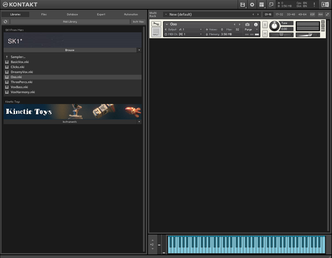
Task: Click the SK1 library banner
Action: (x=73, y=40)
